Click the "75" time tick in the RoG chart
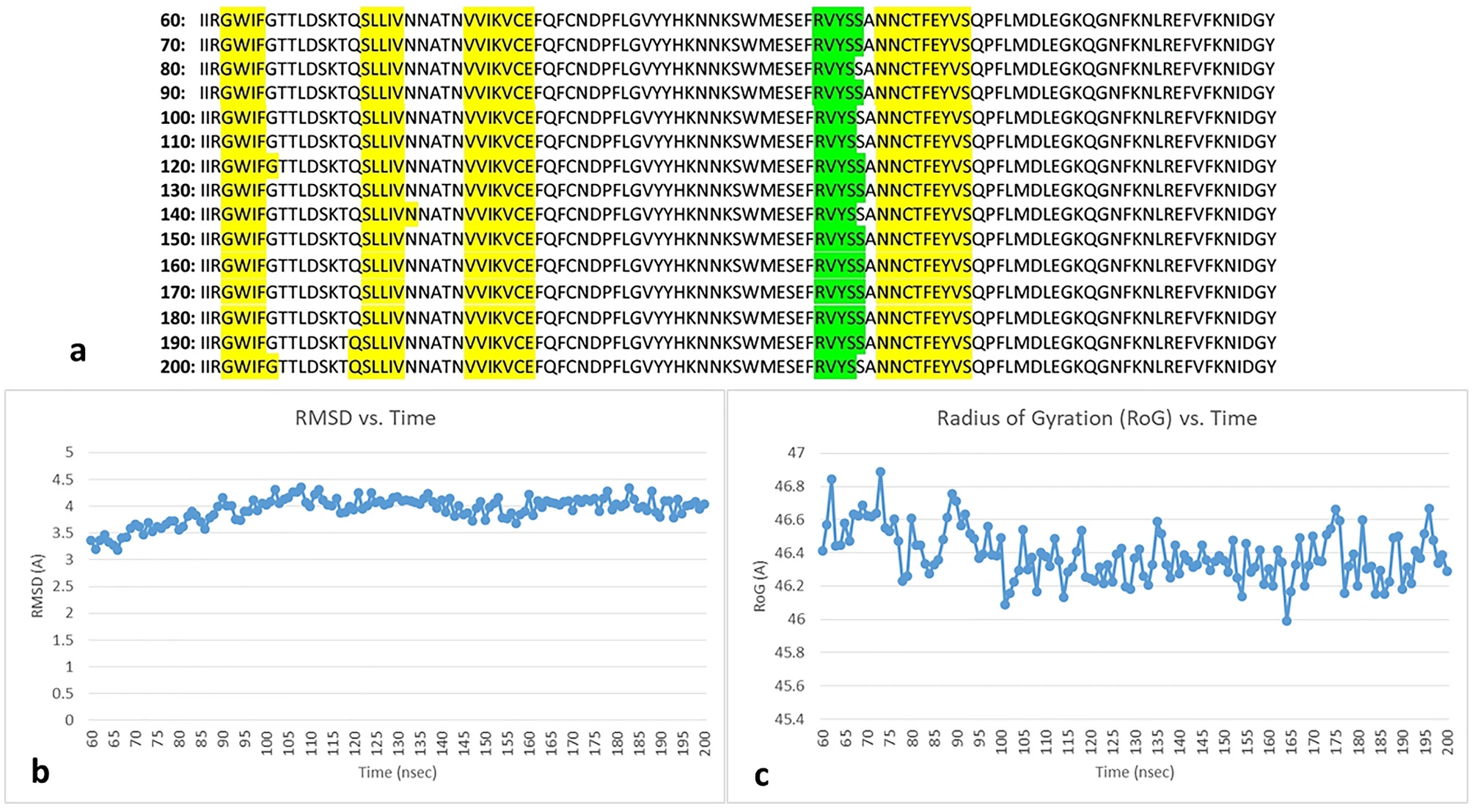Screen dimensions: 1472x808 pyautogui.click(x=890, y=739)
